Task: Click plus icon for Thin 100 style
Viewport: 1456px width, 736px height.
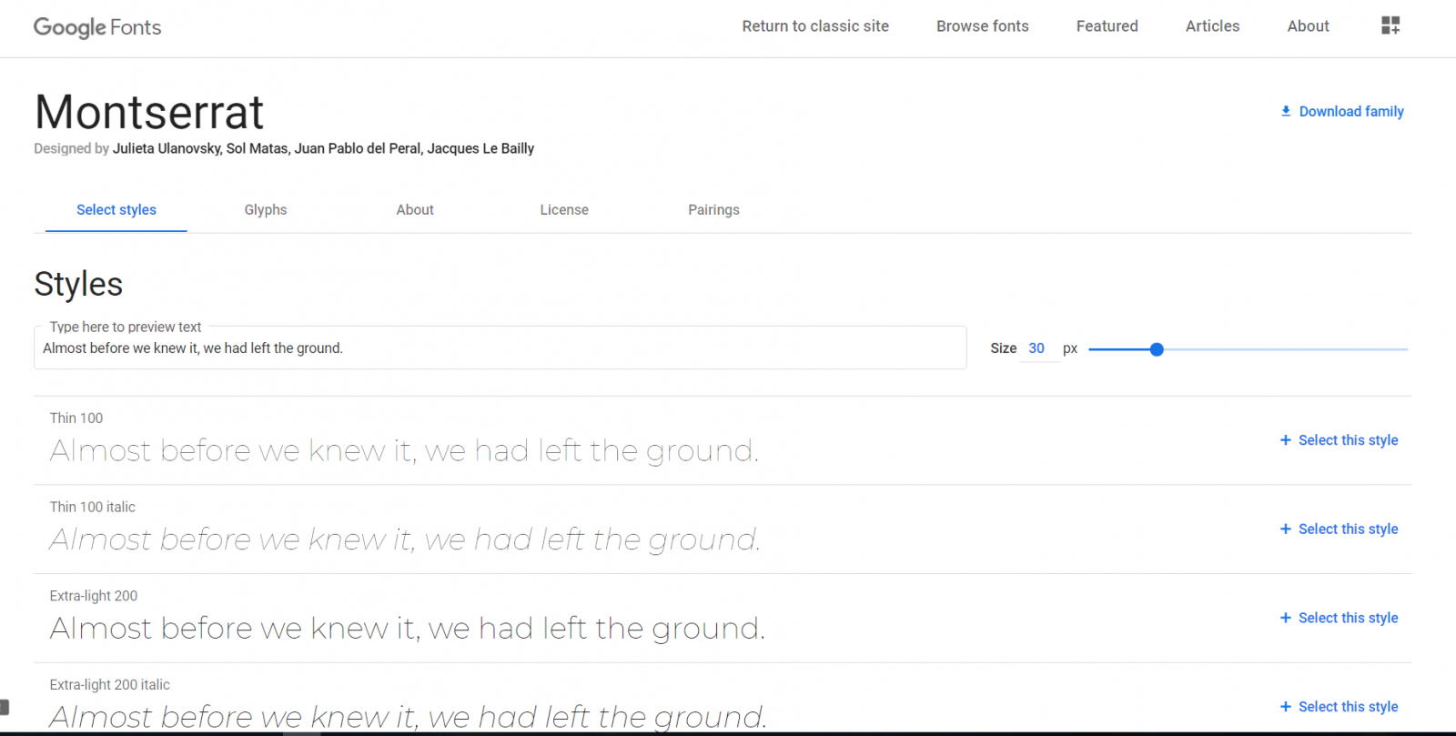Action: click(x=1285, y=440)
